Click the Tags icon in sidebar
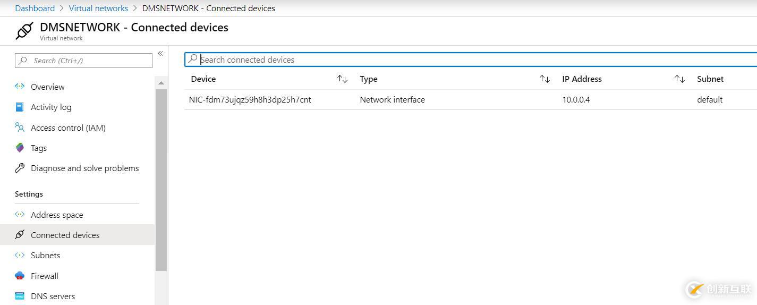 pyautogui.click(x=20, y=148)
